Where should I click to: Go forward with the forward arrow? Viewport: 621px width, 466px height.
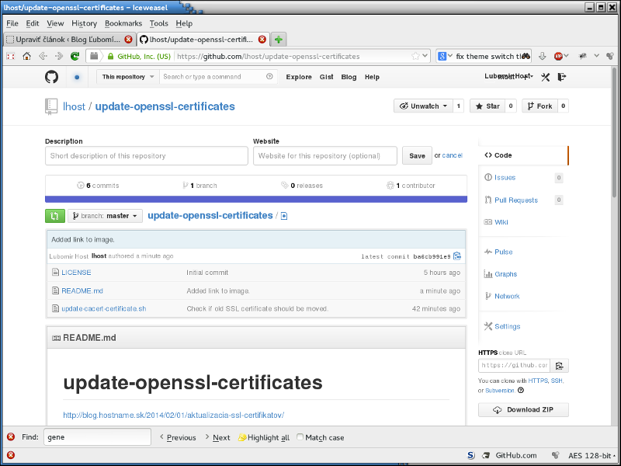(x=59, y=56)
